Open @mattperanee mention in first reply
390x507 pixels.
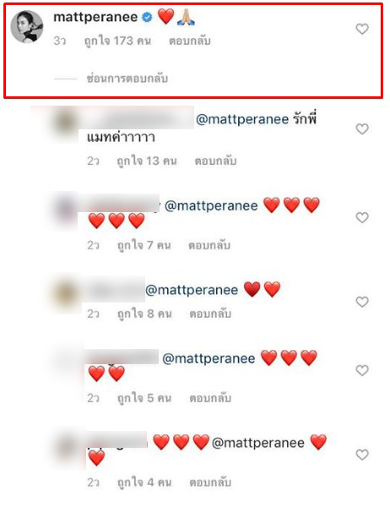coord(242,120)
